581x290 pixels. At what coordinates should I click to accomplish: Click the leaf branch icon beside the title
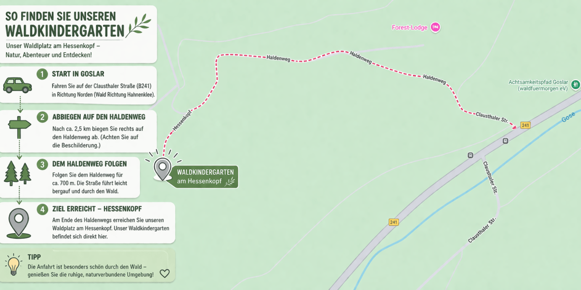138,25
